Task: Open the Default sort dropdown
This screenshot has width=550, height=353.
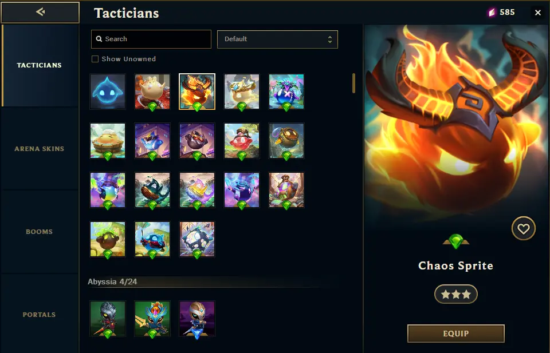Action: (x=277, y=39)
